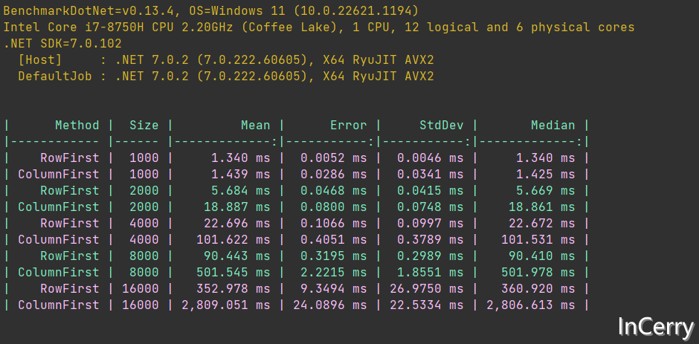Screen dimensions: 699x344
Task: Click the mean value 2,809.051 ms
Action: (226, 305)
